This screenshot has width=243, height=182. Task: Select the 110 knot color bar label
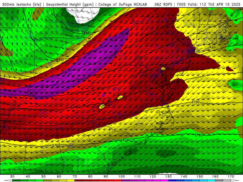[137, 177]
